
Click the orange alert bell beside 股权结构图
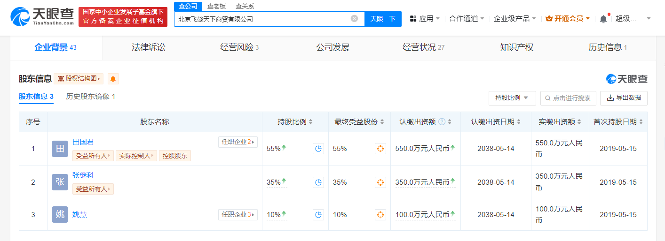113,79
